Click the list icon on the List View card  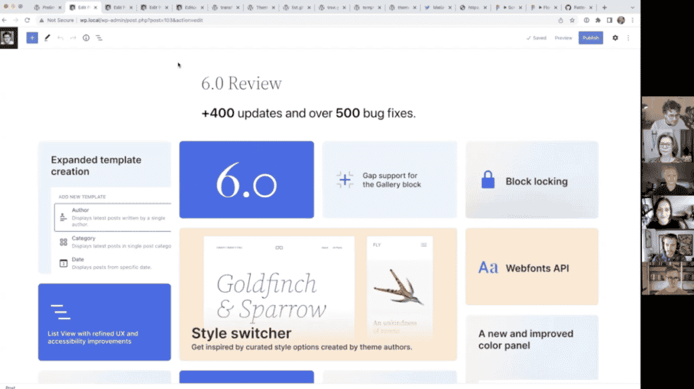[60, 312]
